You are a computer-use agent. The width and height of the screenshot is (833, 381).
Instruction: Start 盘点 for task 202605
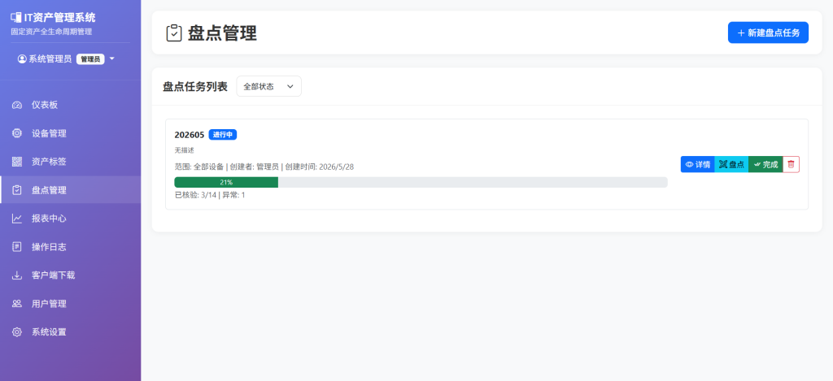pyautogui.click(x=731, y=164)
